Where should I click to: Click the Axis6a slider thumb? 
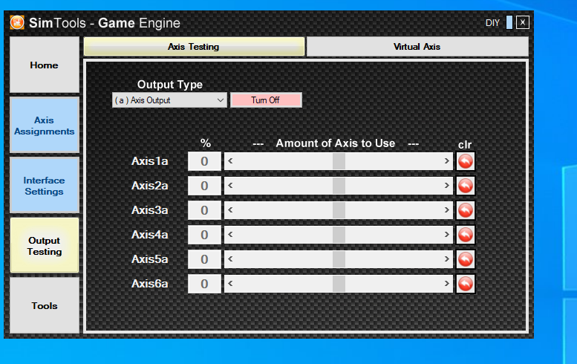(x=339, y=283)
